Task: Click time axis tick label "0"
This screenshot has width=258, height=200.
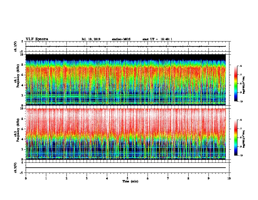Action: tap(26, 178)
